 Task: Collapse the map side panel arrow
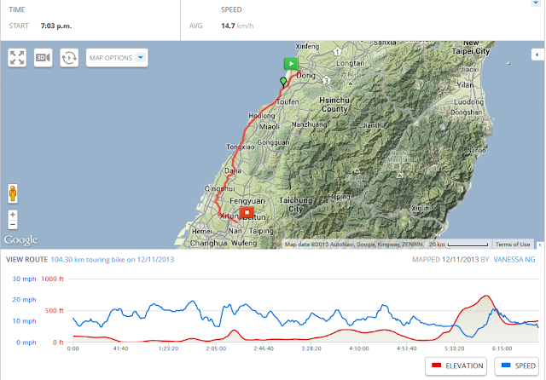pyautogui.click(x=537, y=55)
